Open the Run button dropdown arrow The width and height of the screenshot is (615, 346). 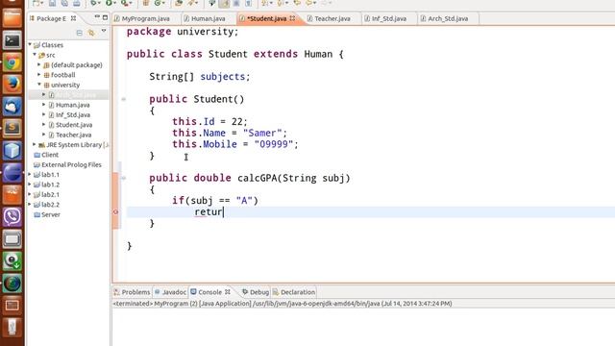click(x=115, y=4)
